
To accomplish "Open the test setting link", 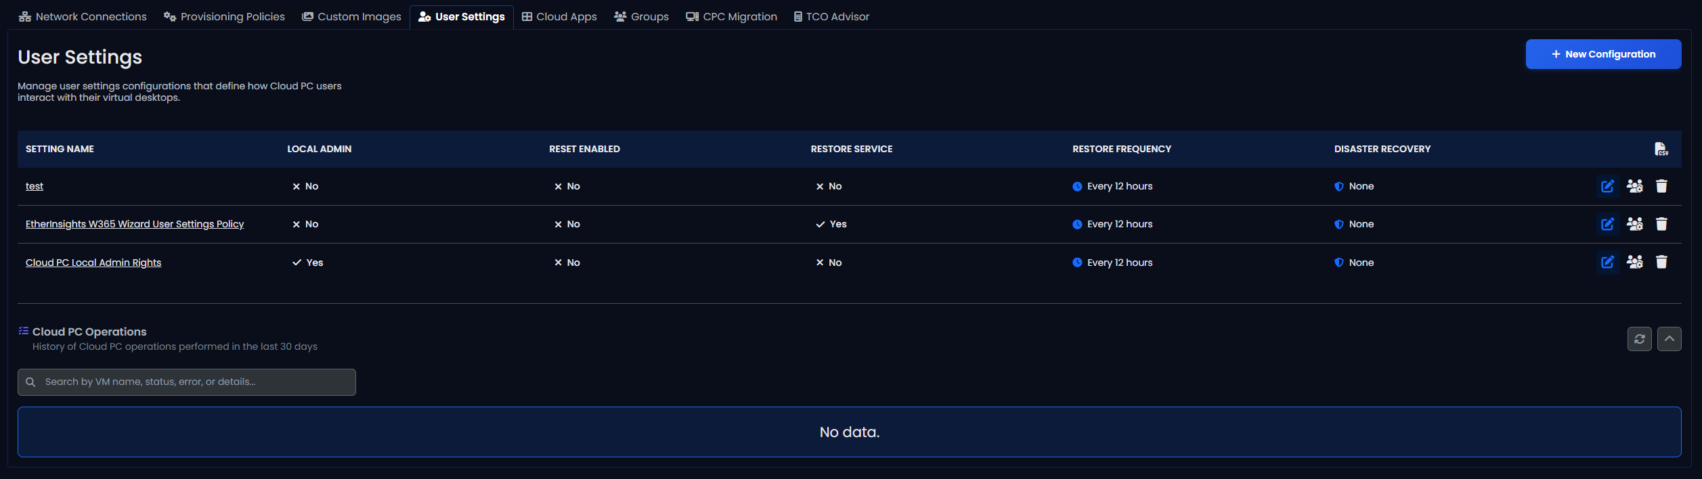I will (x=35, y=186).
